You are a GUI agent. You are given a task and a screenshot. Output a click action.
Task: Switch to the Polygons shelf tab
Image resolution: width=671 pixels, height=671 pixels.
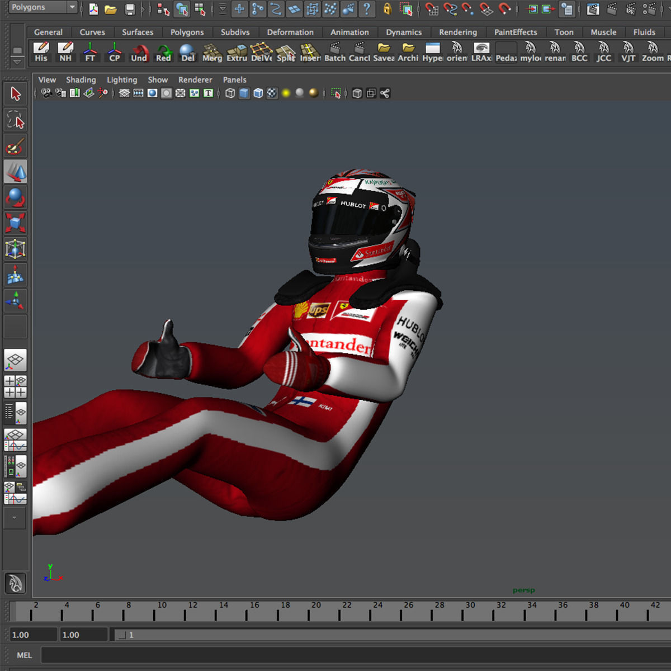point(187,32)
